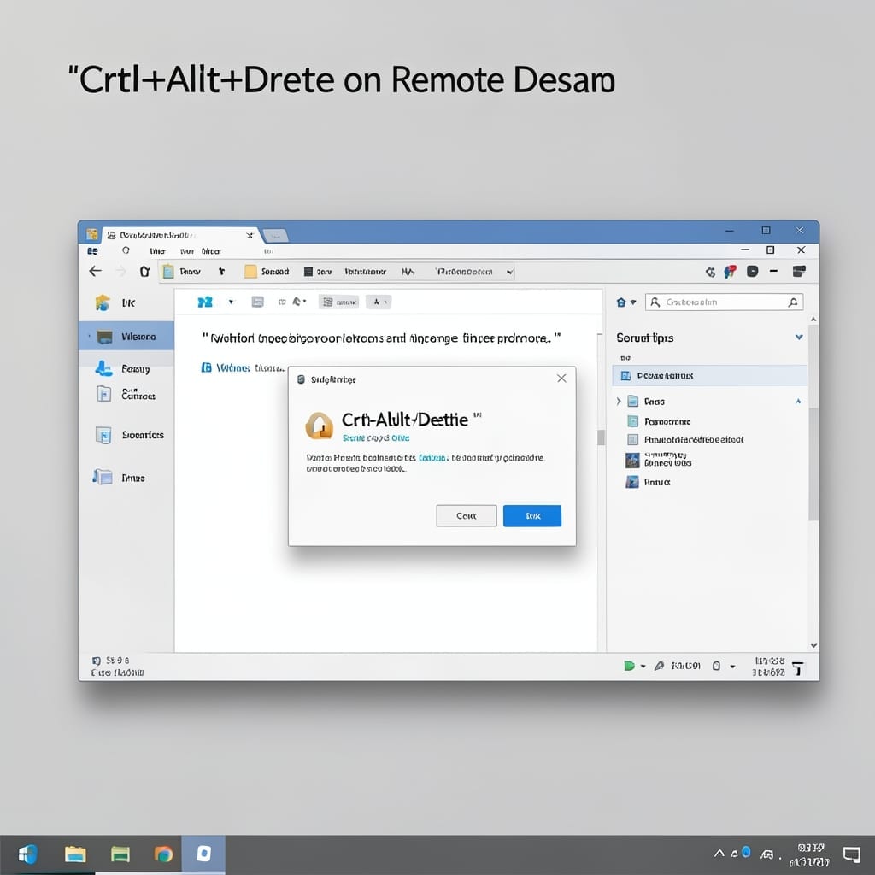Click the red and blue colorful toolbar icon
875x875 pixels.
730,271
